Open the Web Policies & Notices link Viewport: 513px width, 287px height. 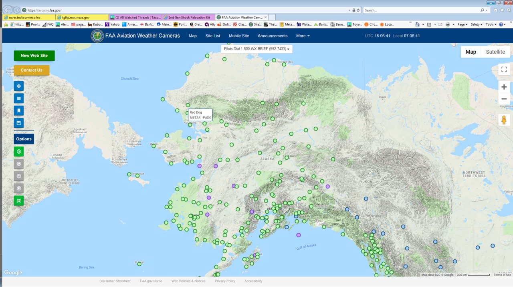(188, 281)
